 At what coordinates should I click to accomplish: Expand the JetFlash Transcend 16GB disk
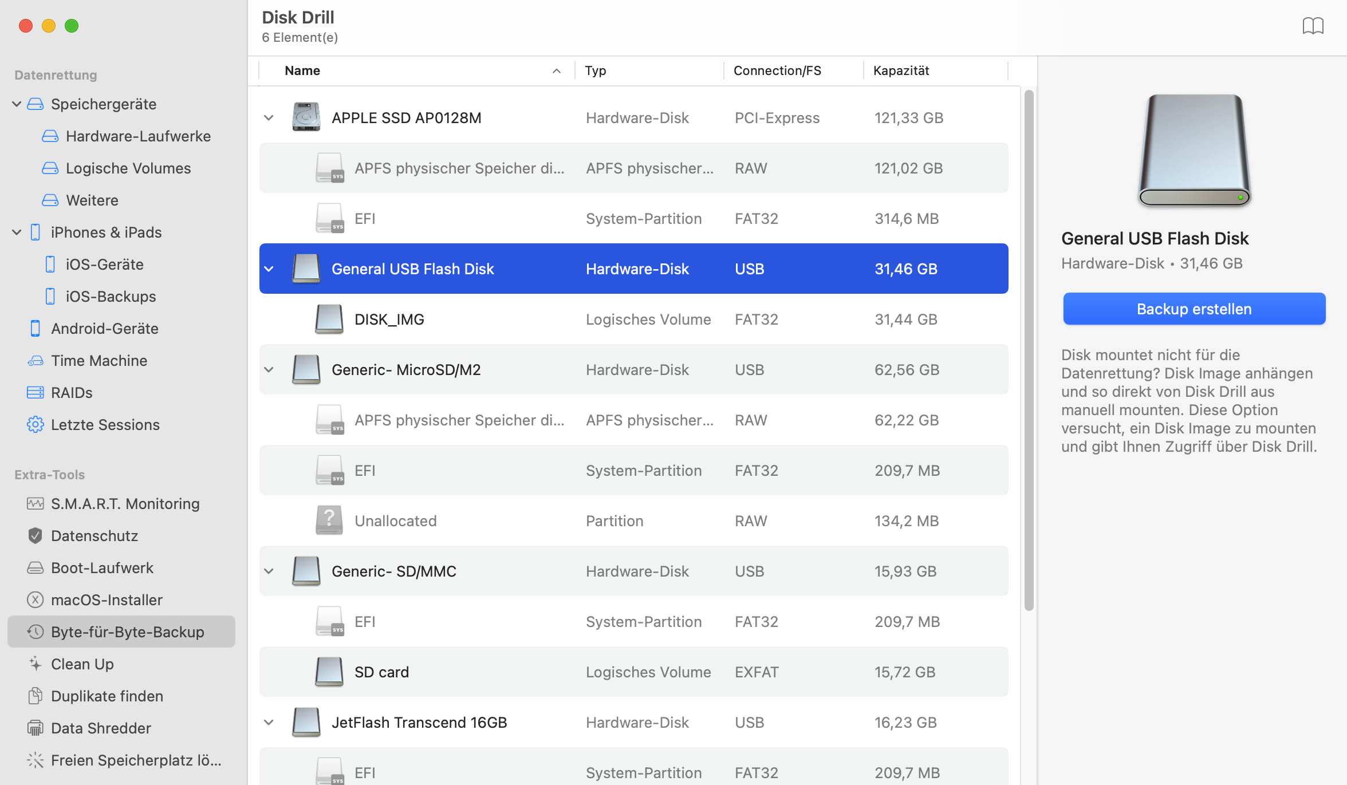tap(268, 720)
